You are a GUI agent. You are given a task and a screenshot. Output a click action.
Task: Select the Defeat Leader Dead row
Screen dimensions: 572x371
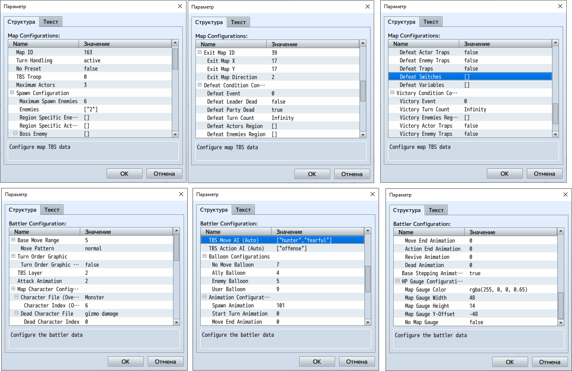pyautogui.click(x=278, y=102)
